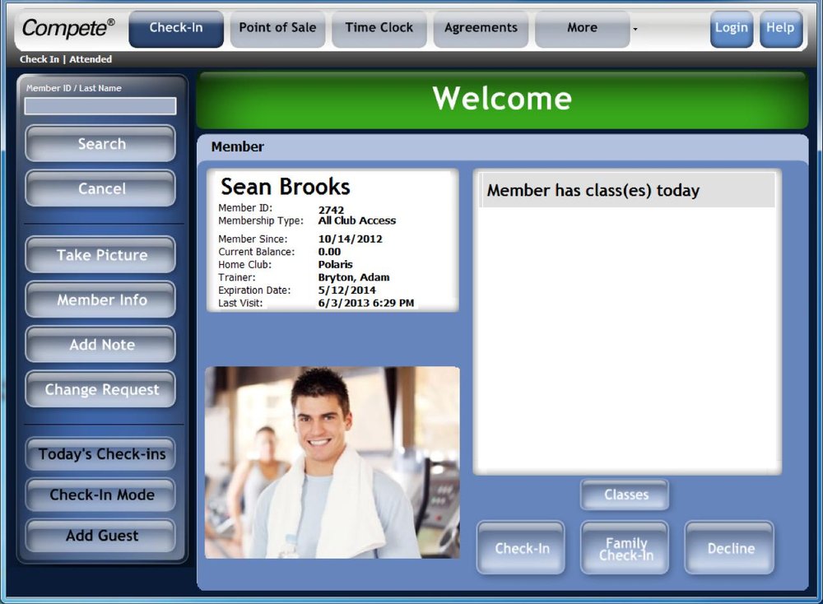The height and width of the screenshot is (604, 823).
Task: Click the Search button
Action: click(x=100, y=143)
